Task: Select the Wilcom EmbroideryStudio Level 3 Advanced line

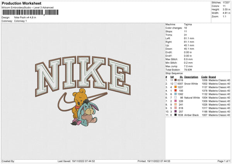Action: (x=27, y=8)
